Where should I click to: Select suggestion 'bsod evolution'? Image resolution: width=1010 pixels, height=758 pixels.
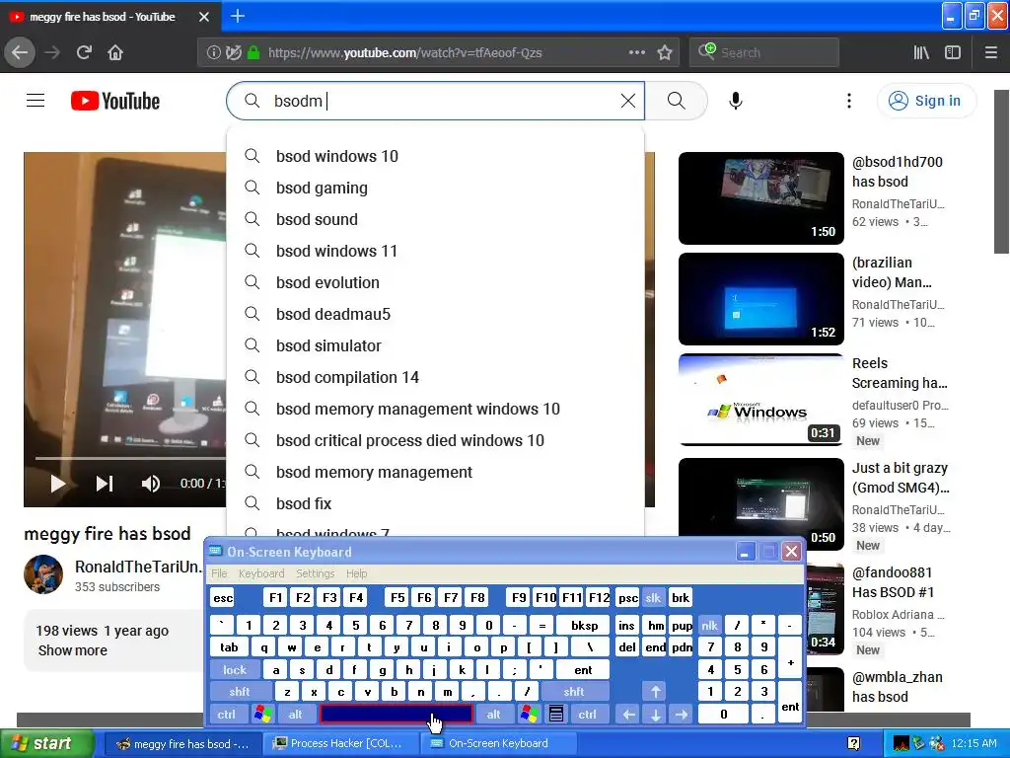[x=435, y=282]
